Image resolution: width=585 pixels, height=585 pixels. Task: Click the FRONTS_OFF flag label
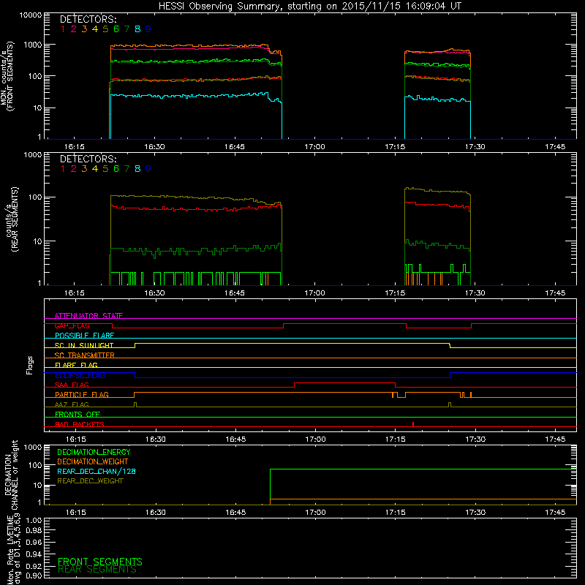tap(78, 415)
